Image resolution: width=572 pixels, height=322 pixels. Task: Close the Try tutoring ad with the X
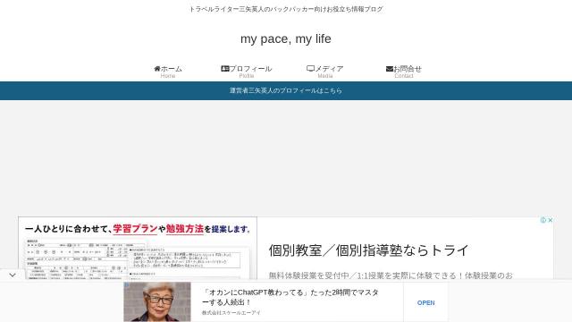[551, 220]
